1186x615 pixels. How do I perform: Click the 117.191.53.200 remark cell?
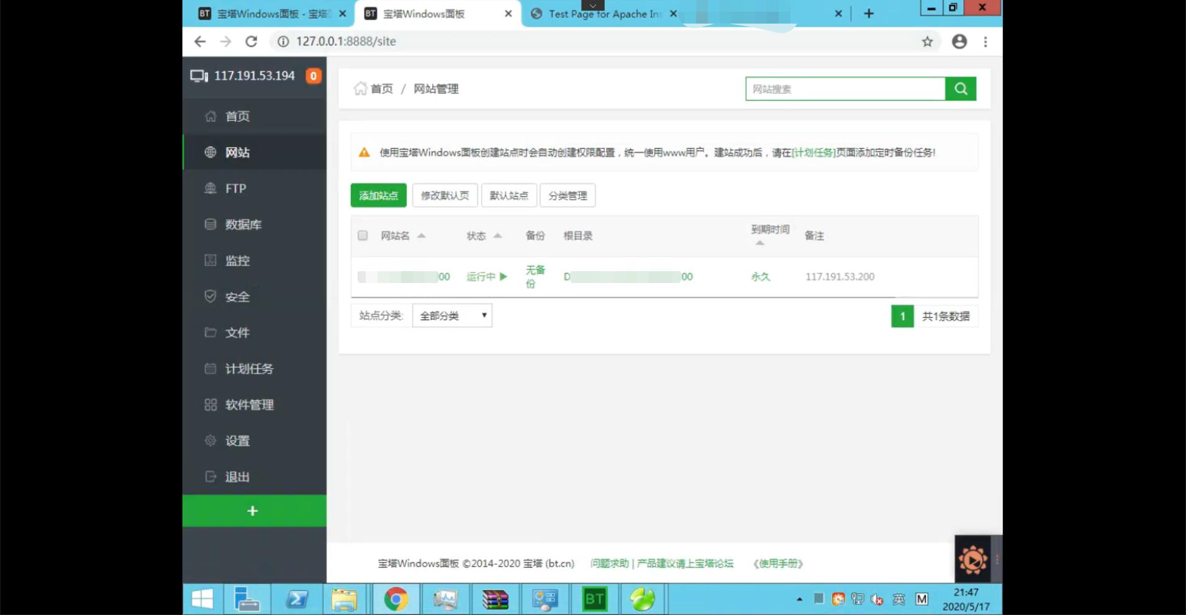point(840,277)
